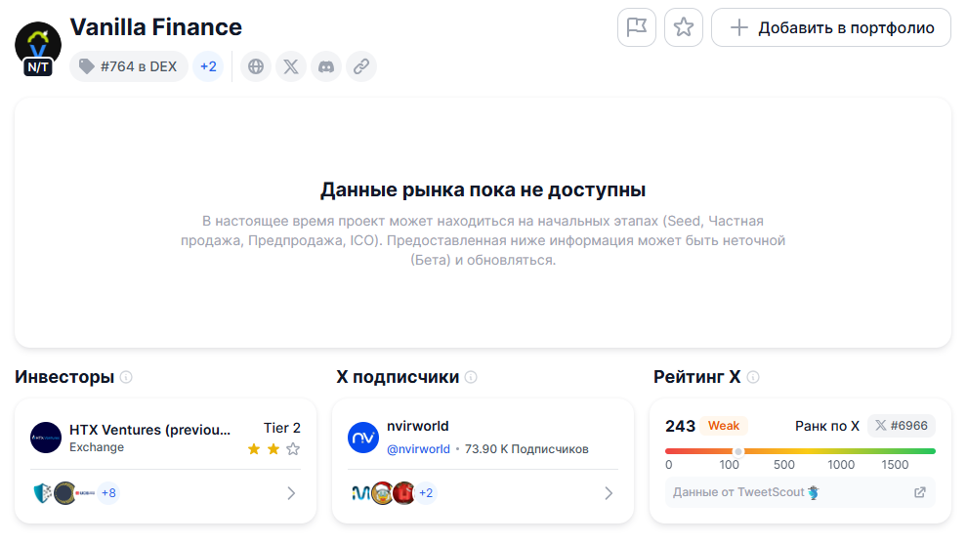
Task: Click the X rating score slider bar
Action: [x=800, y=451]
